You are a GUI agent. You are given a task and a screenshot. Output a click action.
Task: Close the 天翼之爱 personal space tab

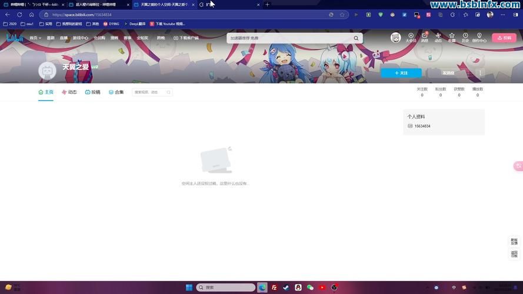193,5
